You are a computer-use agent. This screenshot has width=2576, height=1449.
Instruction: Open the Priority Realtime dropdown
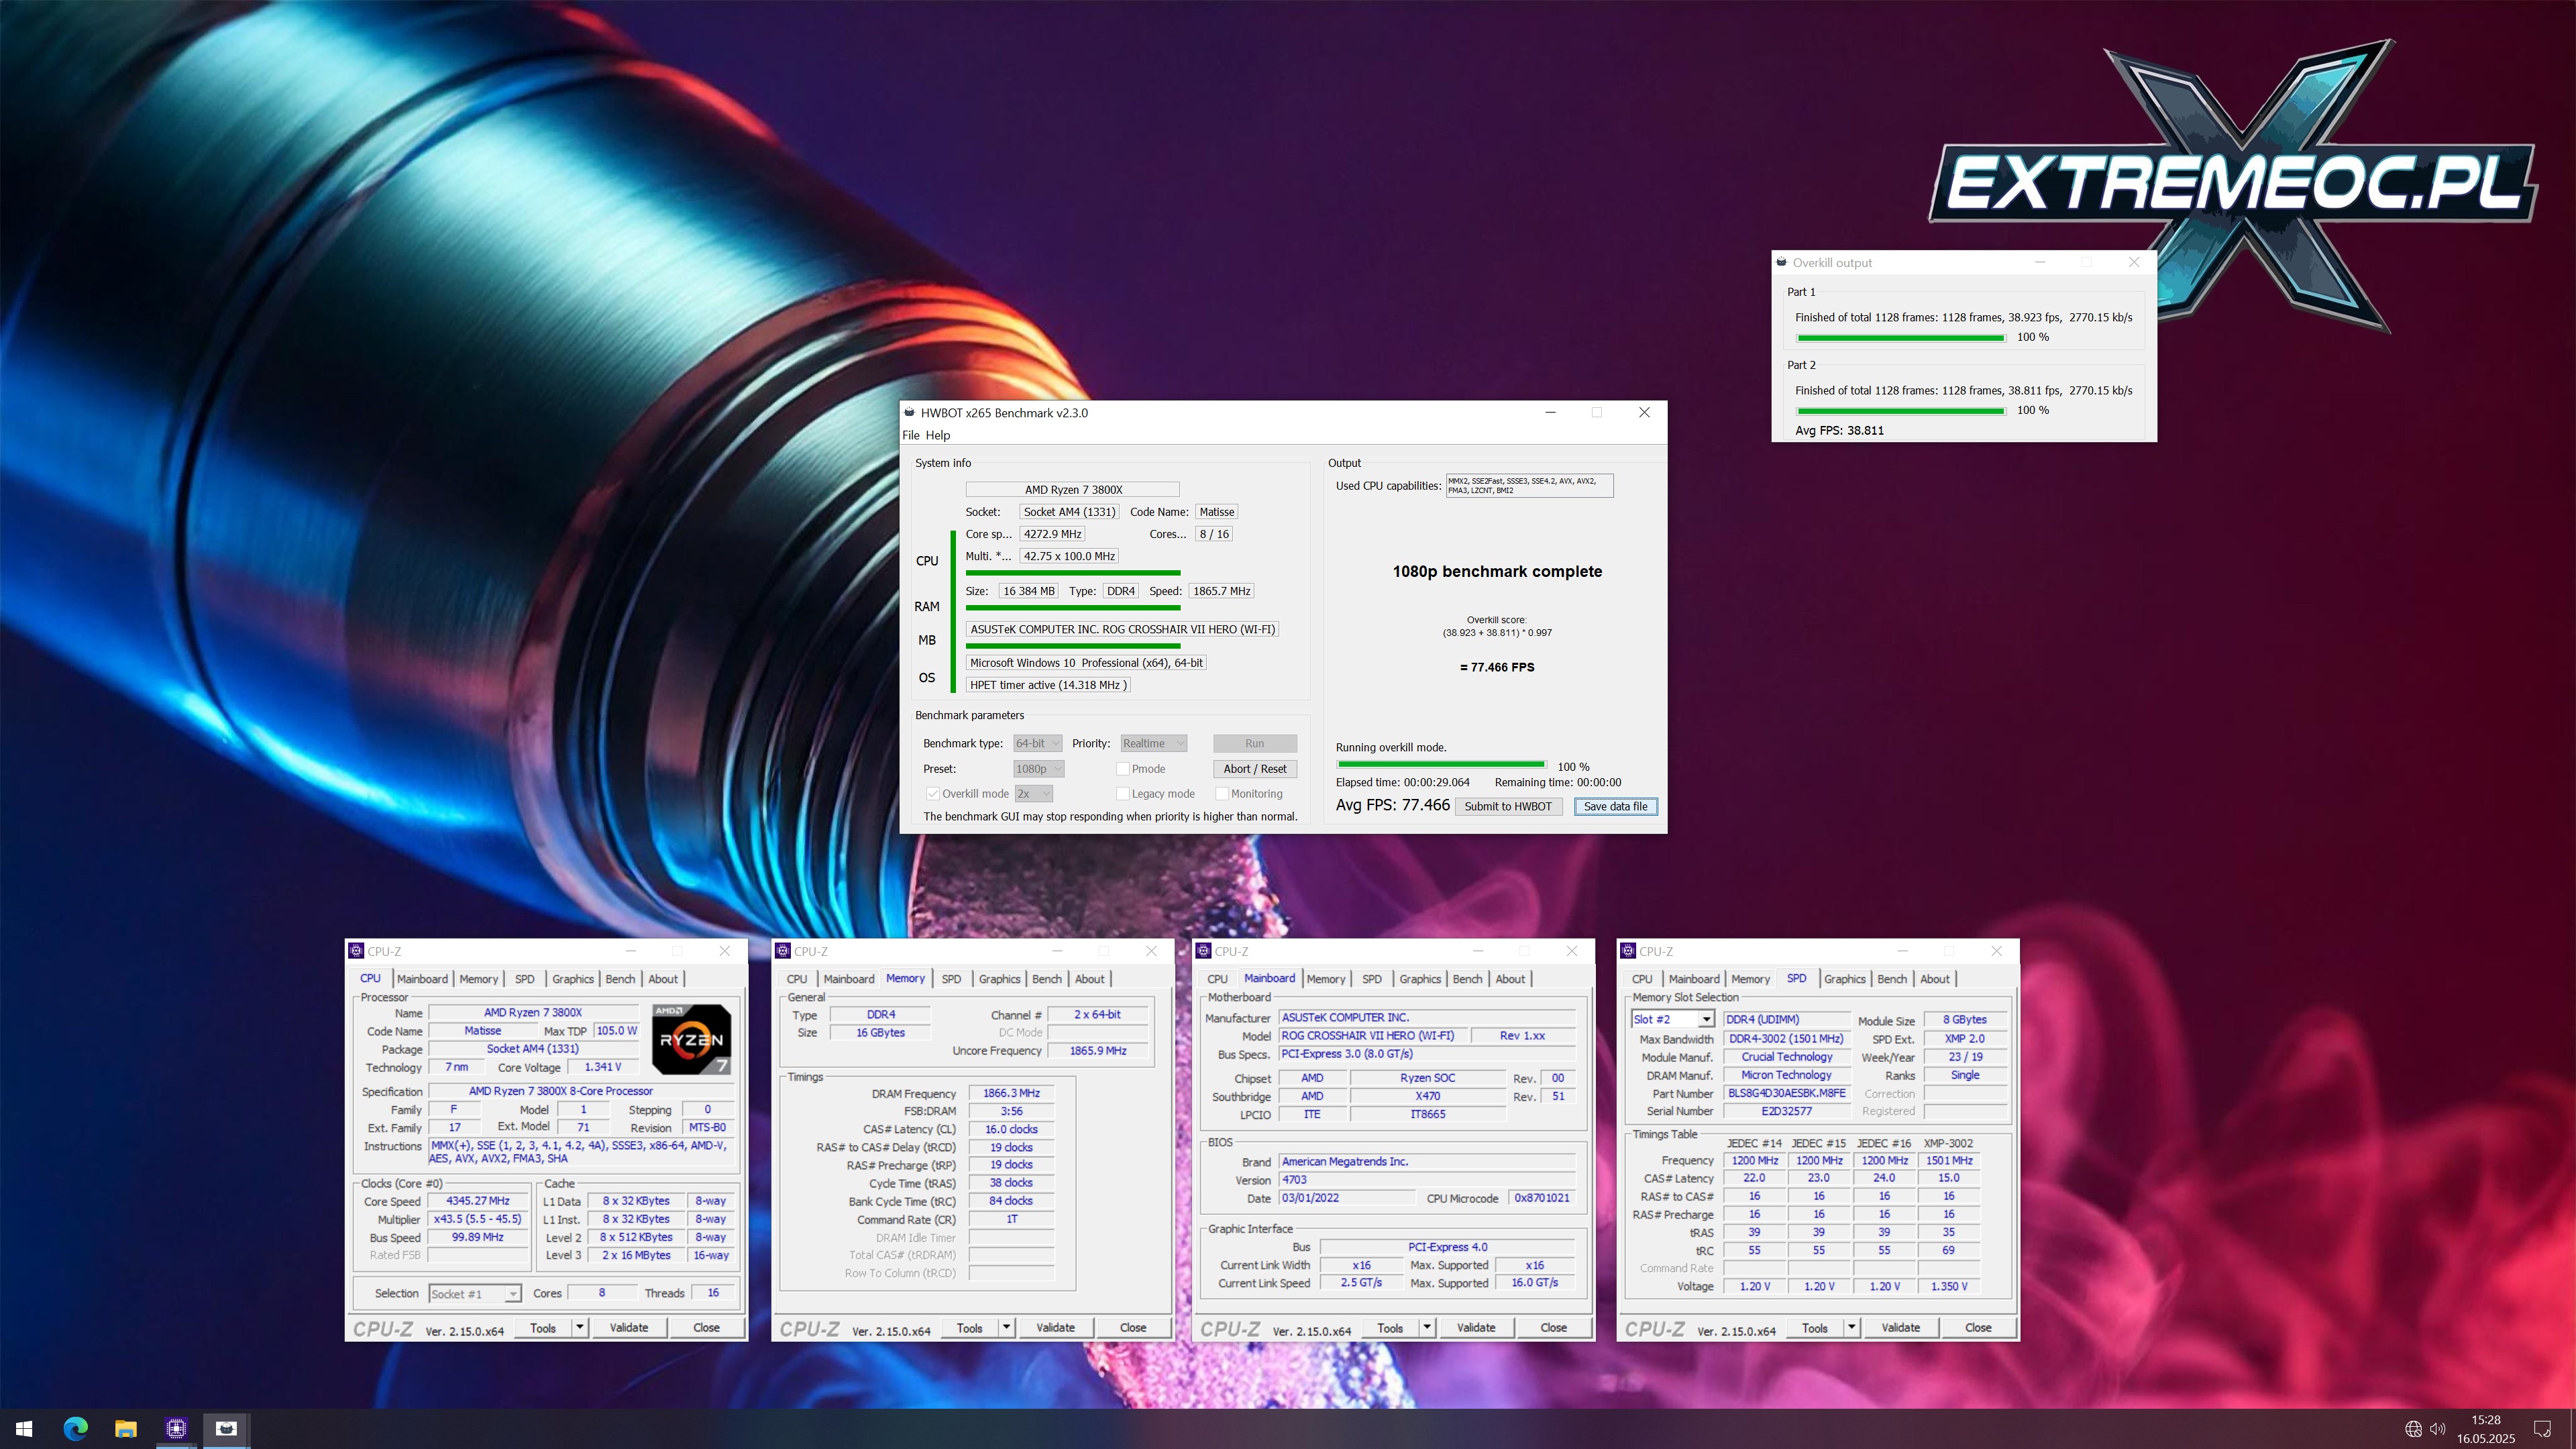point(1153,743)
